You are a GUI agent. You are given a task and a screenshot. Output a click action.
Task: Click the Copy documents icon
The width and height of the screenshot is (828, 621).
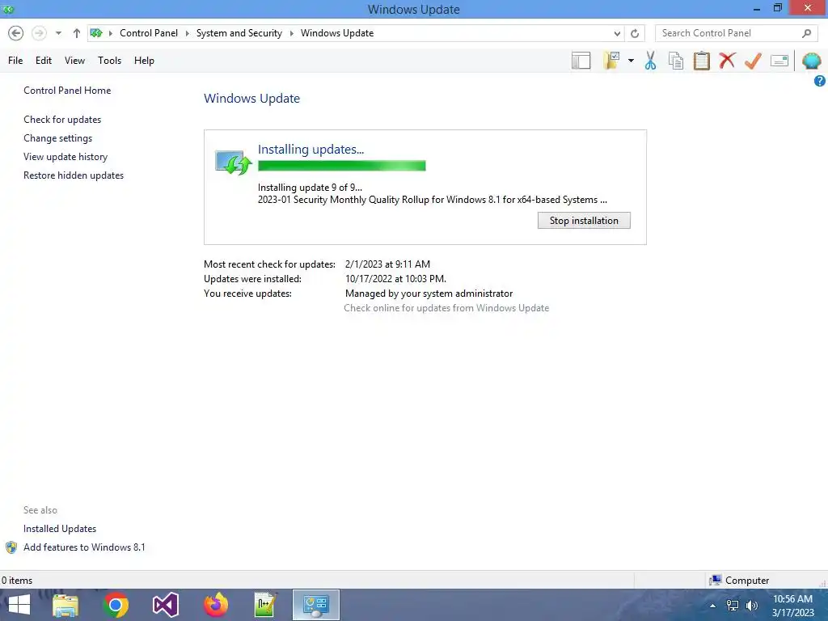click(x=676, y=61)
